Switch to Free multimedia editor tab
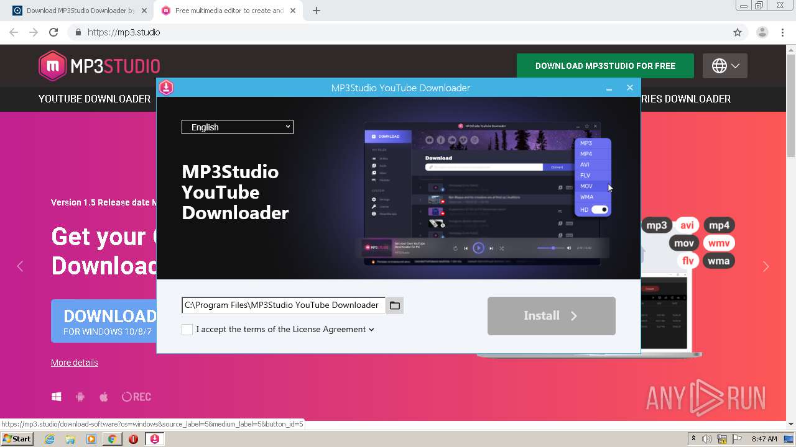796x447 pixels. pyautogui.click(x=229, y=11)
